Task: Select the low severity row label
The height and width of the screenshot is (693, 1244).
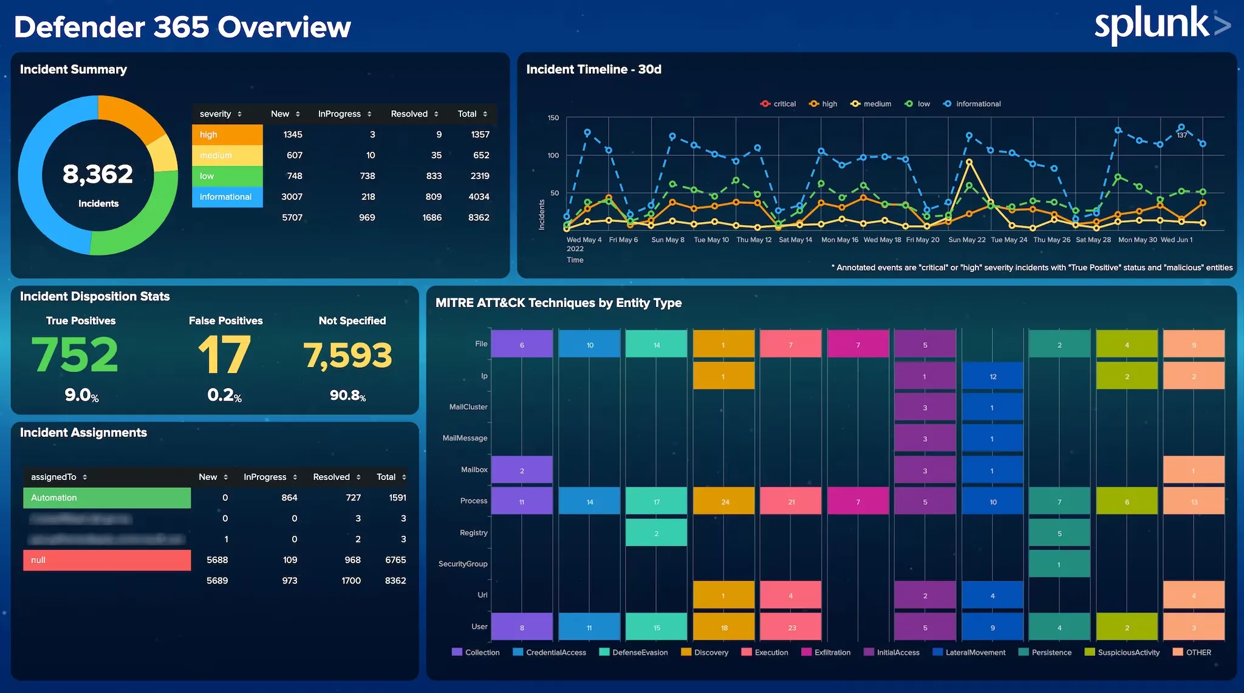Action: pyautogui.click(x=227, y=176)
